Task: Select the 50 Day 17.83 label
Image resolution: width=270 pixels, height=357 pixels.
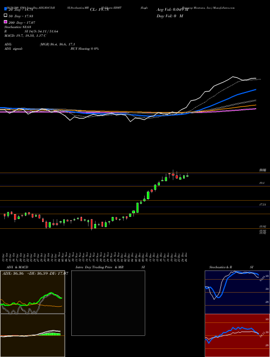Action: coord(21,16)
